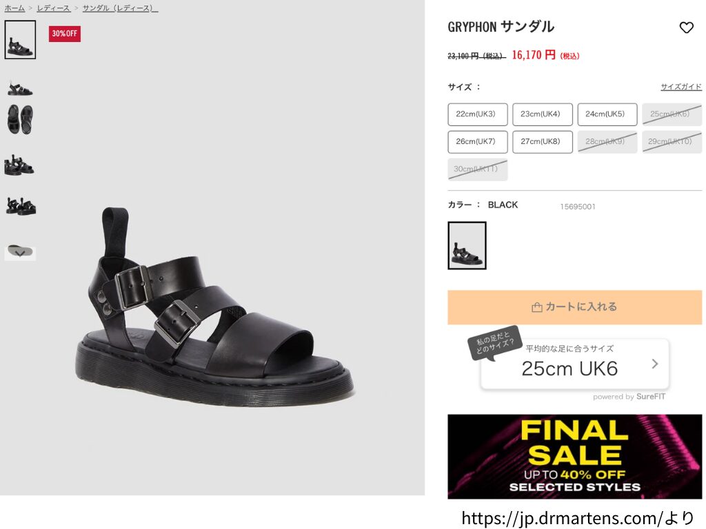Select the BLACK color swatch
This screenshot has height=529, width=706.
467,246
